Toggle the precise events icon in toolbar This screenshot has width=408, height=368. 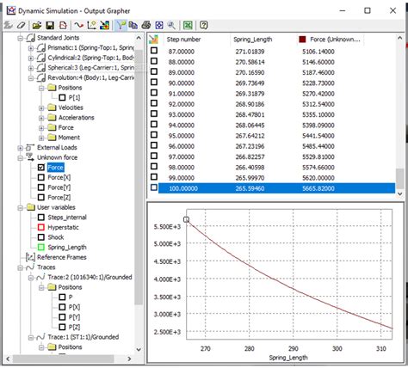pyautogui.click(x=121, y=25)
